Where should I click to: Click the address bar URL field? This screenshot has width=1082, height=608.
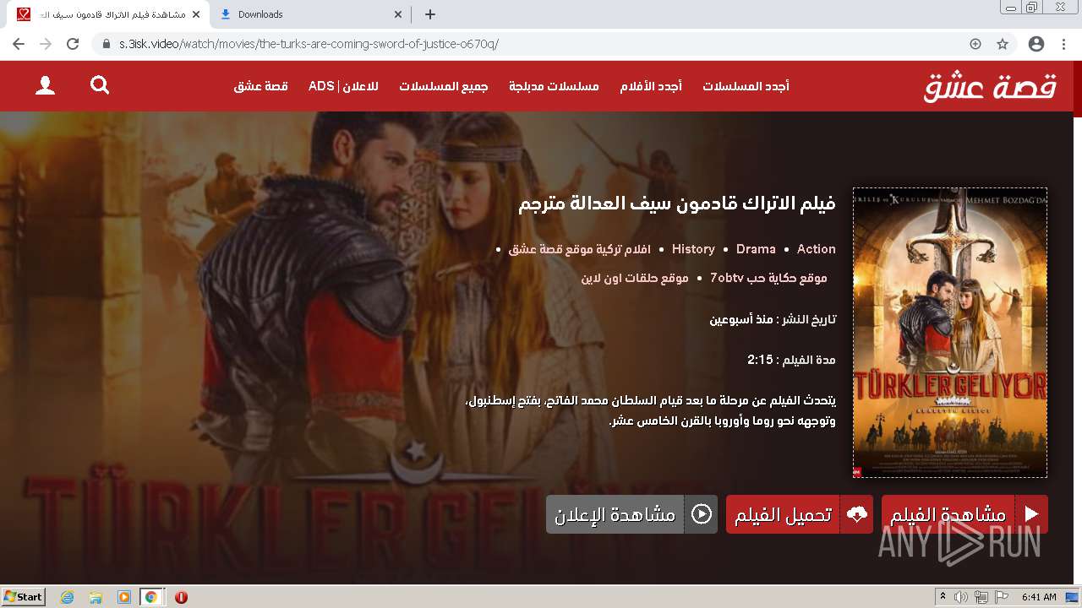pos(541,44)
